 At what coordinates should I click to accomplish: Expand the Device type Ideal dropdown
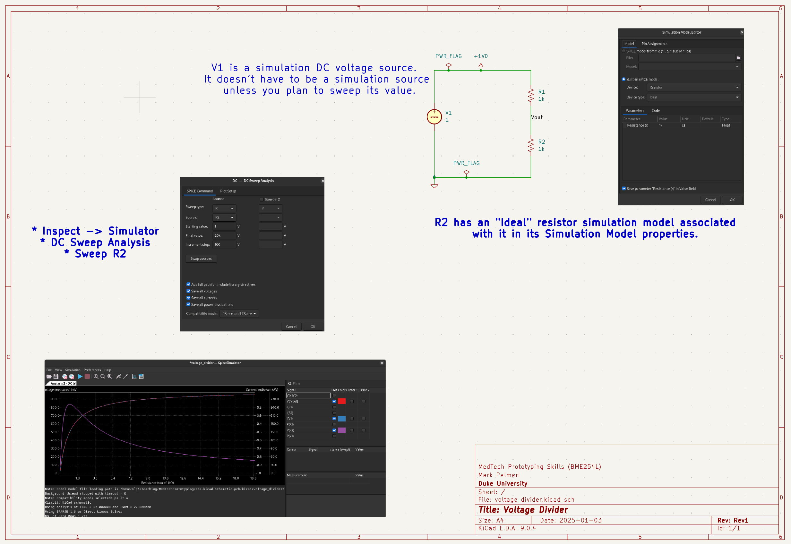[x=693, y=97]
